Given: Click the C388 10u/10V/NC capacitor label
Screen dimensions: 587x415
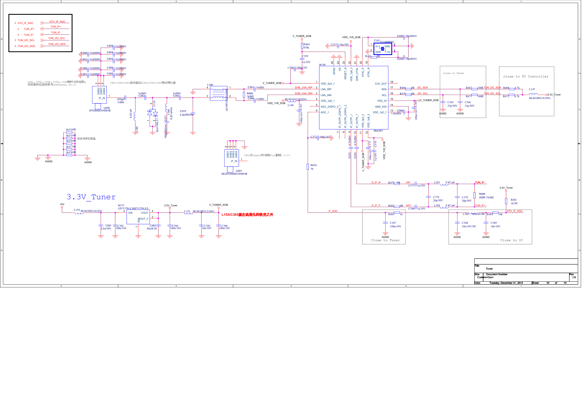Looking at the screenshot, I should (469, 225).
